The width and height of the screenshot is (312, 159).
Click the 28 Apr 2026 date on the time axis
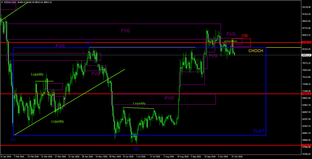87,156
